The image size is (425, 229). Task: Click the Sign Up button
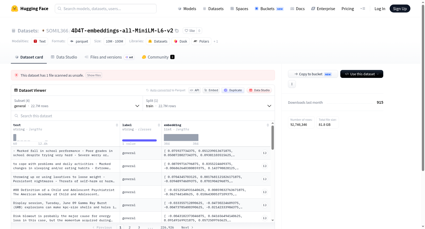400,9
